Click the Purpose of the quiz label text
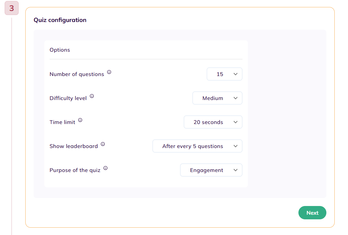 click(75, 170)
